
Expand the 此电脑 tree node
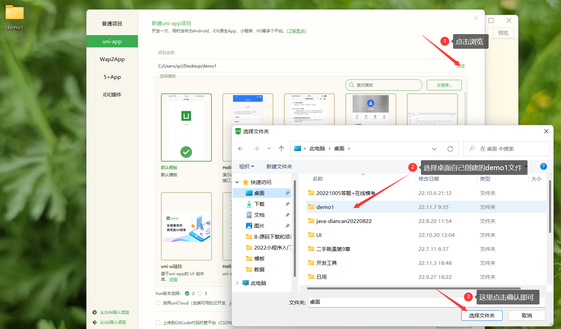tap(237, 283)
